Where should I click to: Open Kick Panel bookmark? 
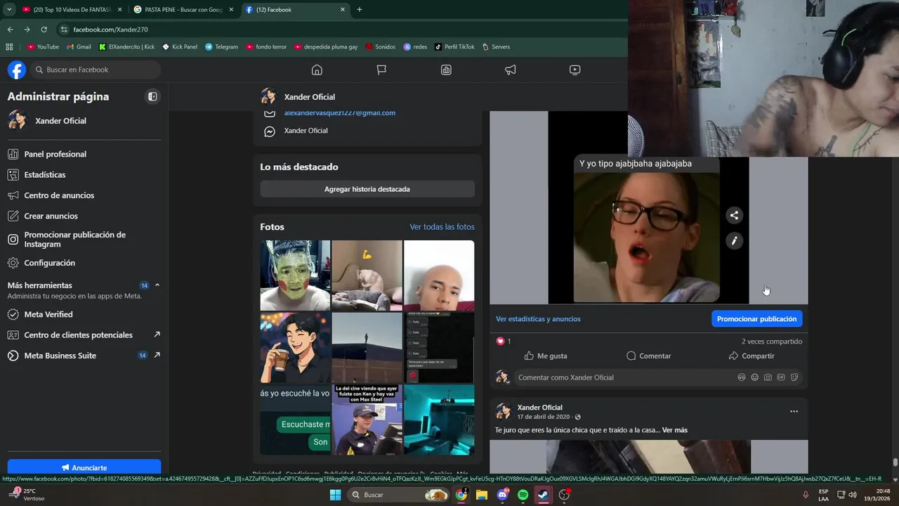pyautogui.click(x=180, y=47)
